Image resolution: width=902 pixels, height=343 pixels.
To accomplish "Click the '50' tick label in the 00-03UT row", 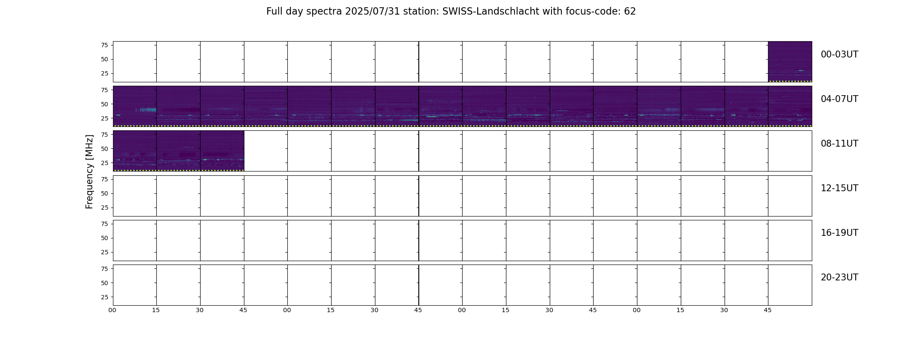I will click(104, 59).
